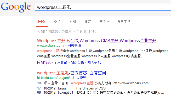The image size is (171, 96).
Task: Expand the 更多 dropdown menu
Action: click(104, 22)
